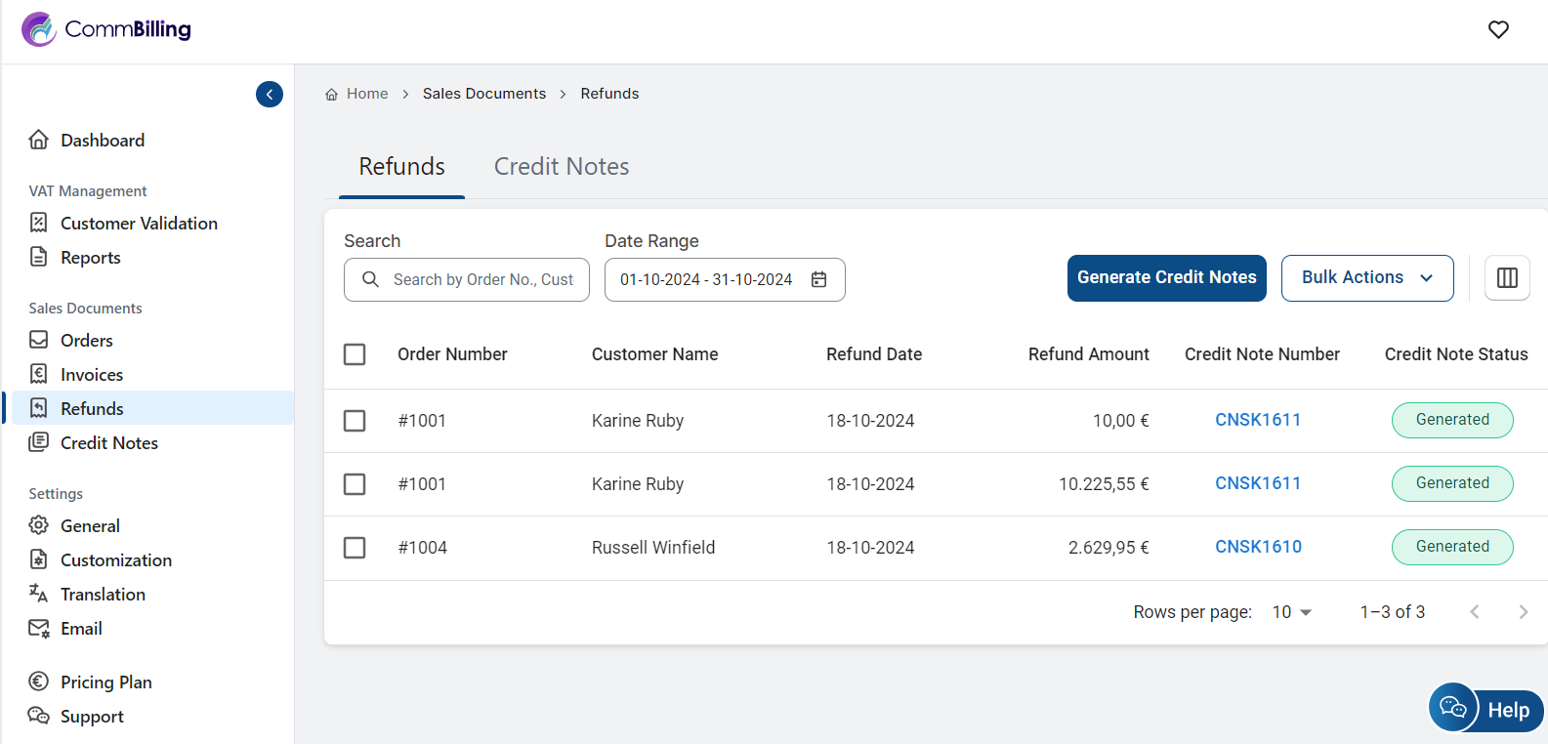The height and width of the screenshot is (744, 1548).
Task: Select the 10,00 € refund row checkbox
Action: [355, 421]
